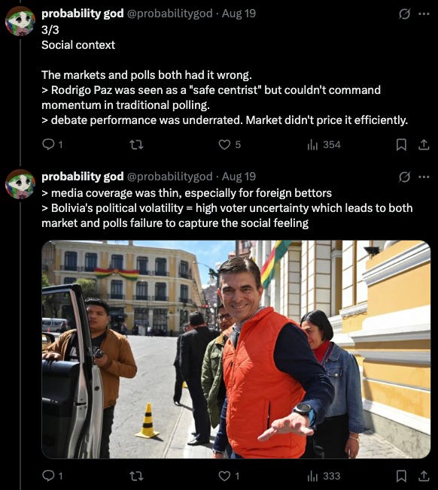Like the tweet with 1 like
The height and width of the screenshot is (490, 438).
229,476
